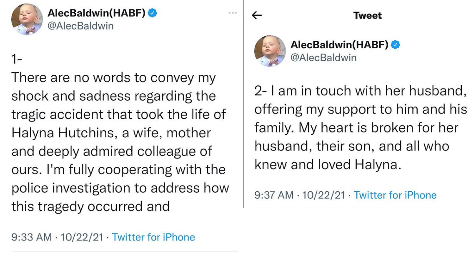Click the 10/22/21 date under the left tweet

tap(82, 237)
